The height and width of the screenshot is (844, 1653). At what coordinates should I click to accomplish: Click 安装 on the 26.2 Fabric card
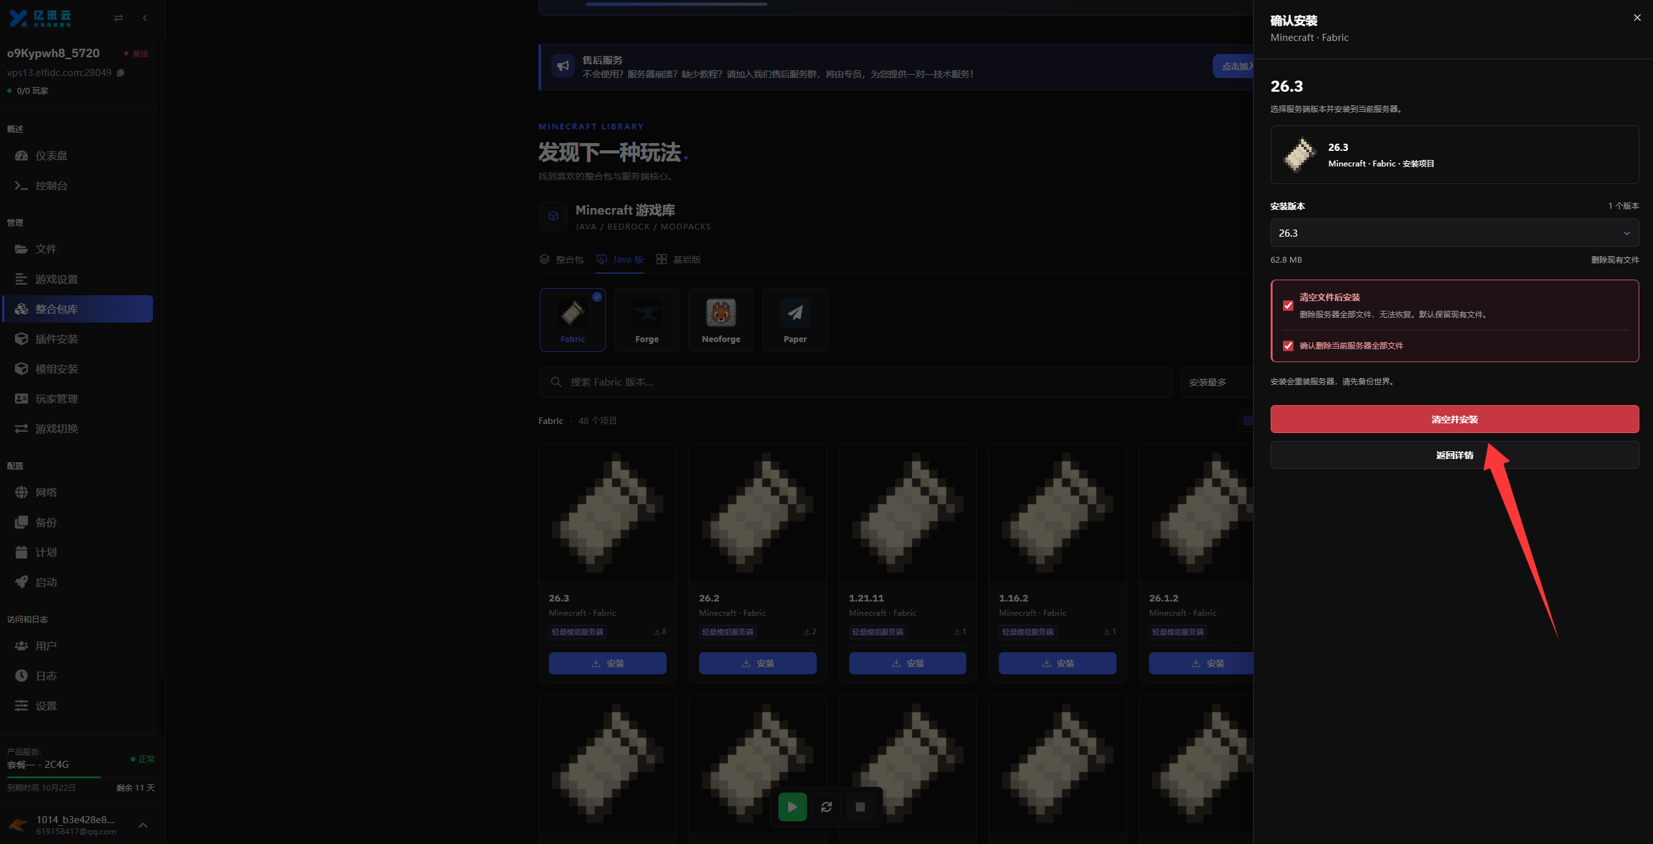[x=757, y=663]
